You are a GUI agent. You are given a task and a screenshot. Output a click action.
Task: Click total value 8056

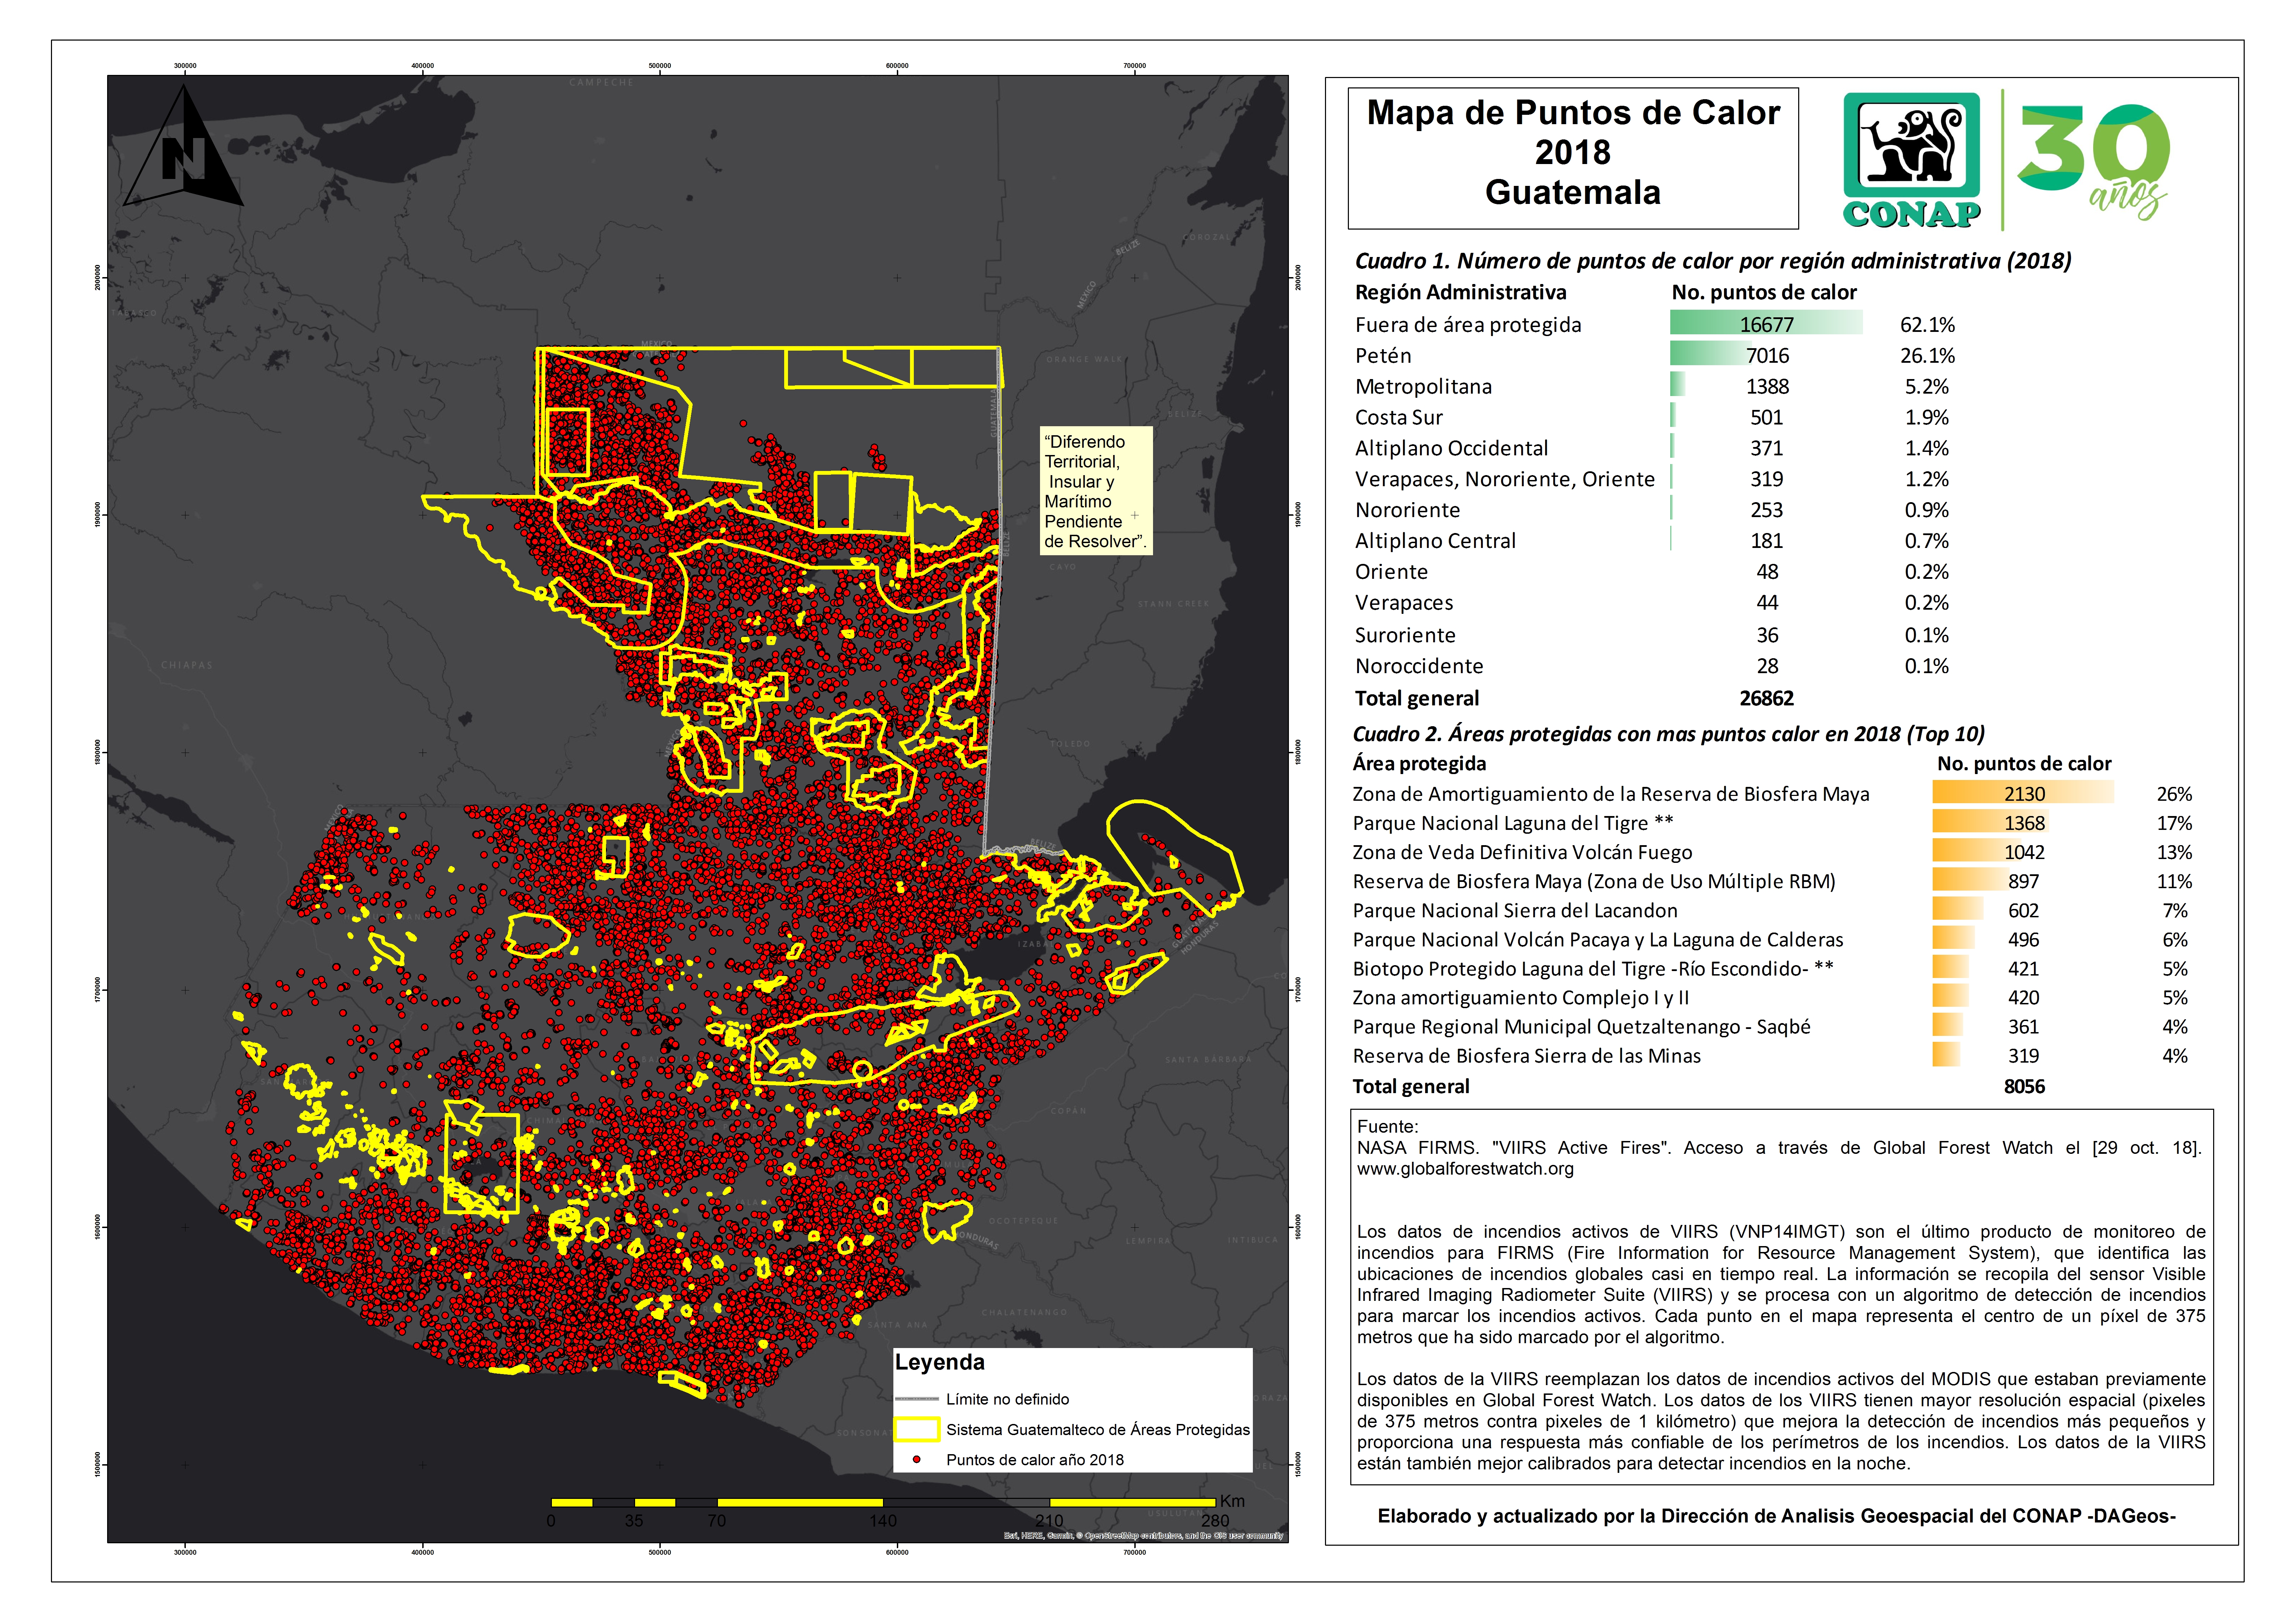pyautogui.click(x=2023, y=1087)
